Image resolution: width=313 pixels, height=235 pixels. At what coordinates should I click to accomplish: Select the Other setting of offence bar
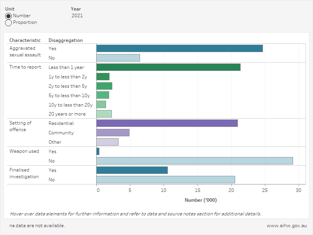click(107, 142)
